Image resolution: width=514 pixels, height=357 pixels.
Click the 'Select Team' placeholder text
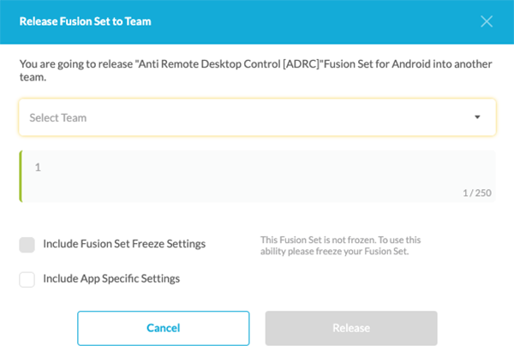tap(58, 117)
